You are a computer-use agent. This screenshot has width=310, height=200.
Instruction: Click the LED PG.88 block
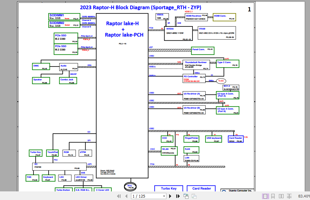click(65, 178)
